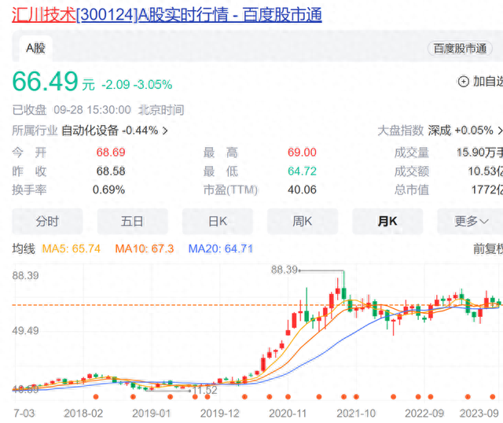Click the 最低 value 64.72
Screen dimensions: 503x423
(x=302, y=171)
